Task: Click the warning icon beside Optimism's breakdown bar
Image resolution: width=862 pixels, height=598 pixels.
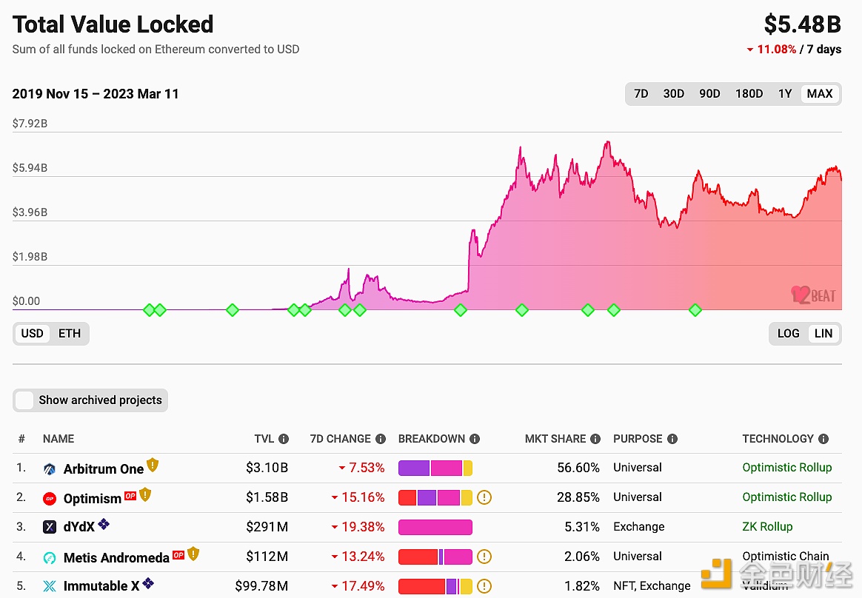Action: click(x=484, y=497)
